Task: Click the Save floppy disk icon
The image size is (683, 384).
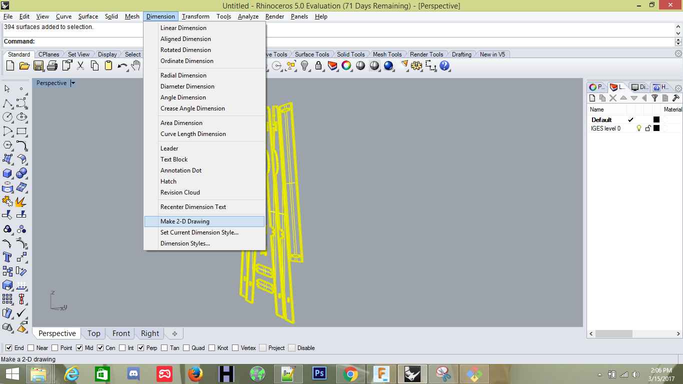Action: click(38, 65)
